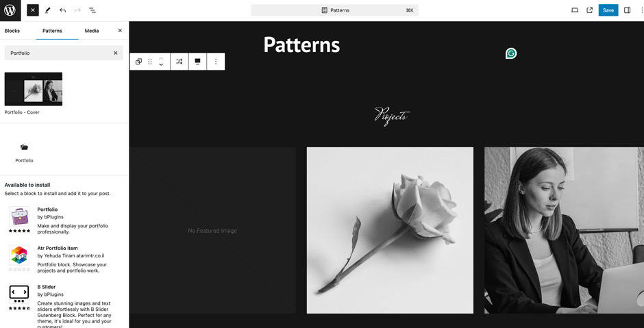644x328 pixels.
Task: Close the inserter panel
Action: [x=120, y=31]
